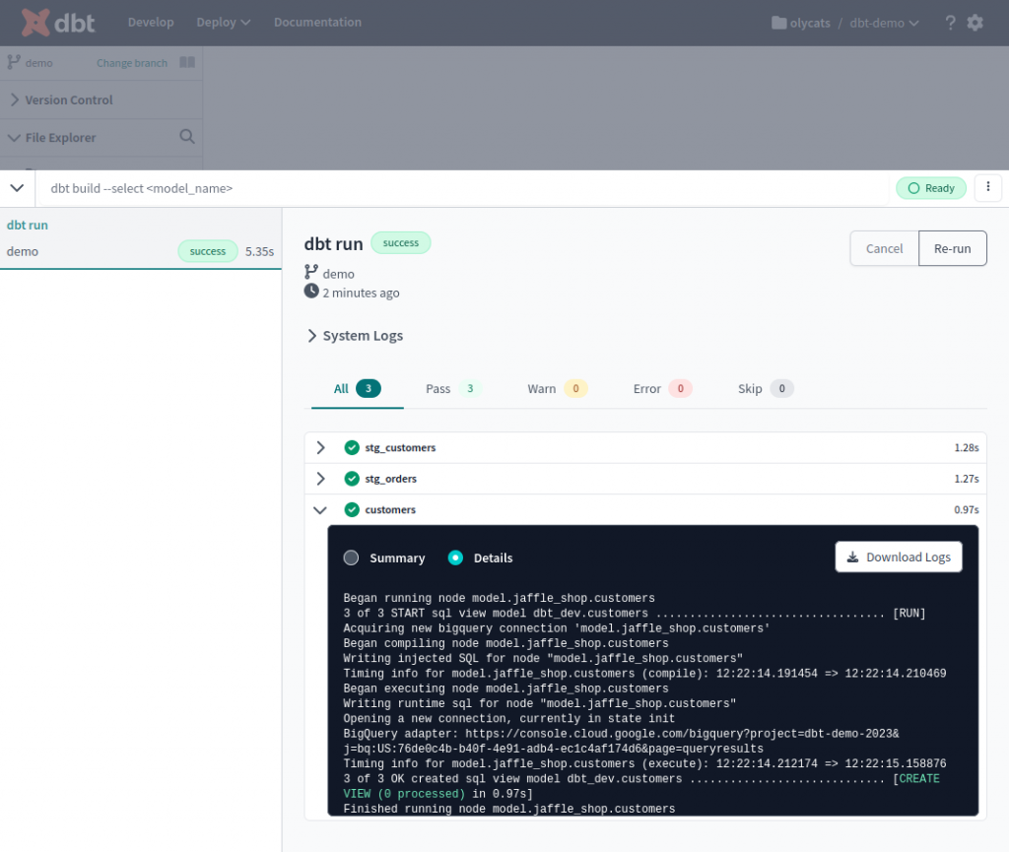Click into the dbt build command input
1009x852 pixels.
(x=463, y=188)
